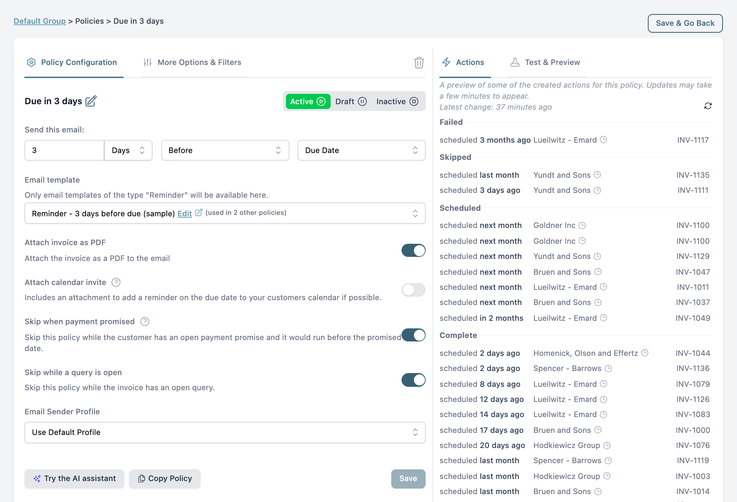Open help for Attach calendar invite
The height and width of the screenshot is (502, 737).
116,282
